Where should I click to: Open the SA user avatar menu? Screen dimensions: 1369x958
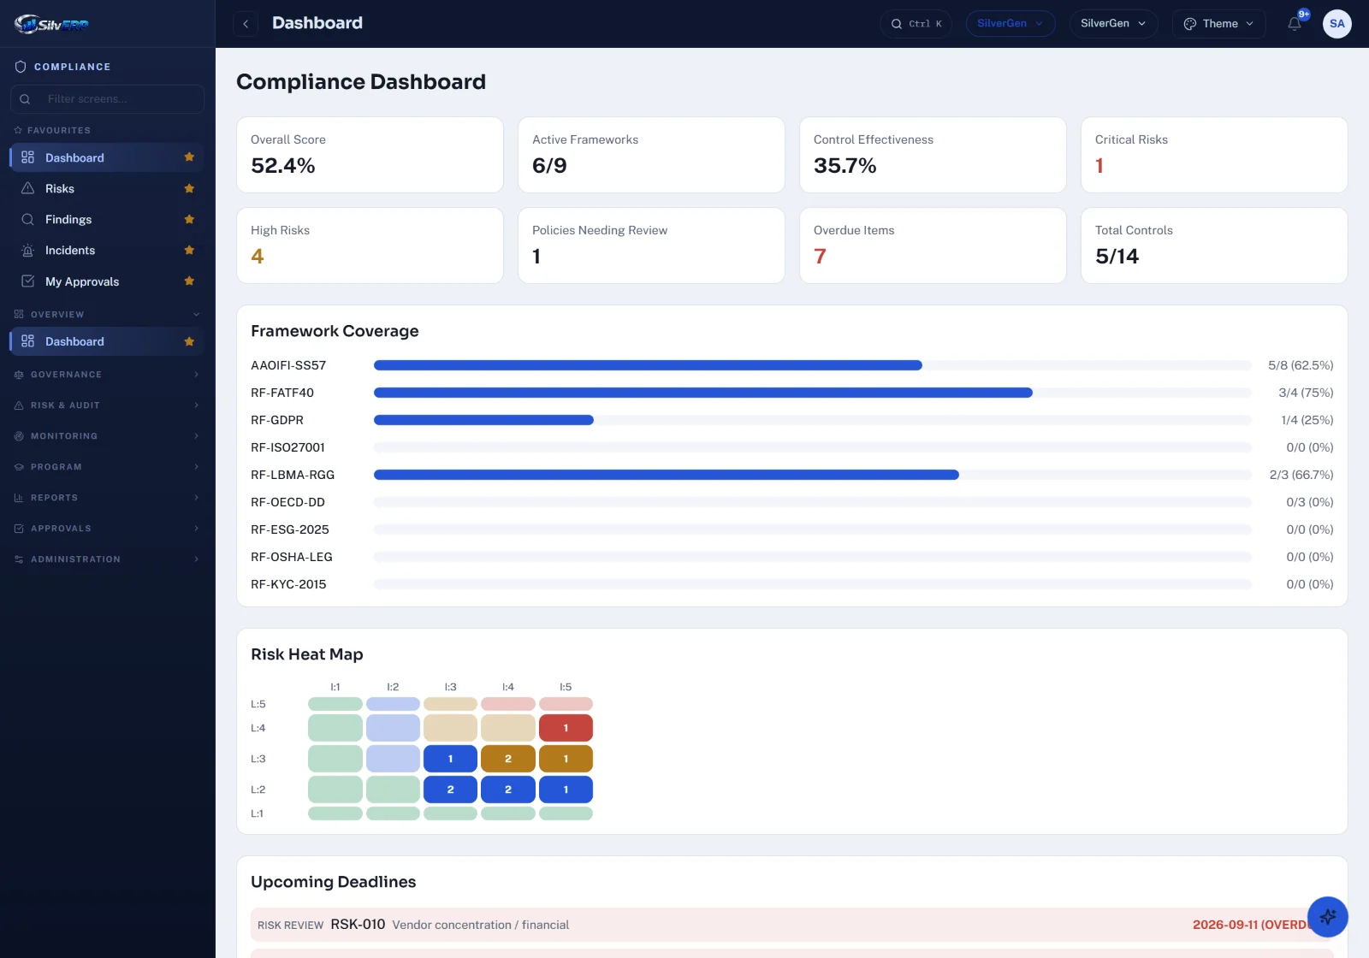point(1336,24)
